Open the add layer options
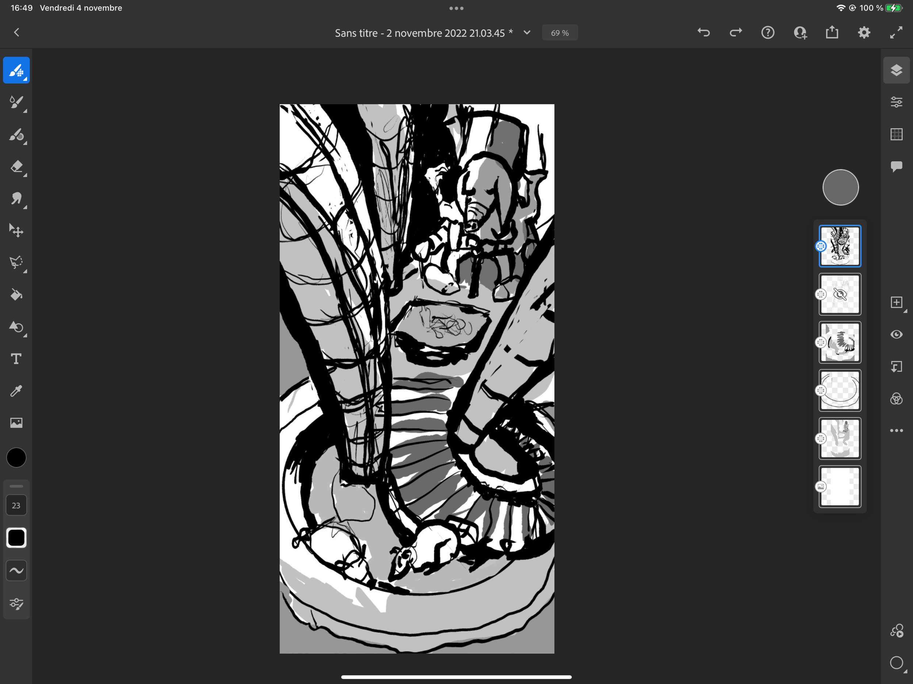Viewport: 913px width, 684px height. pos(896,302)
